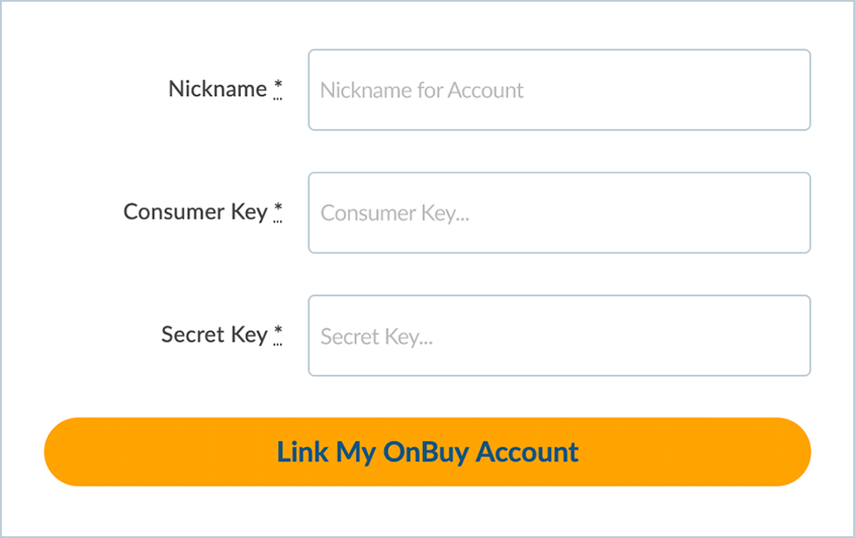
Task: Click the required asterisk beside Consumer Key
Action: [278, 210]
